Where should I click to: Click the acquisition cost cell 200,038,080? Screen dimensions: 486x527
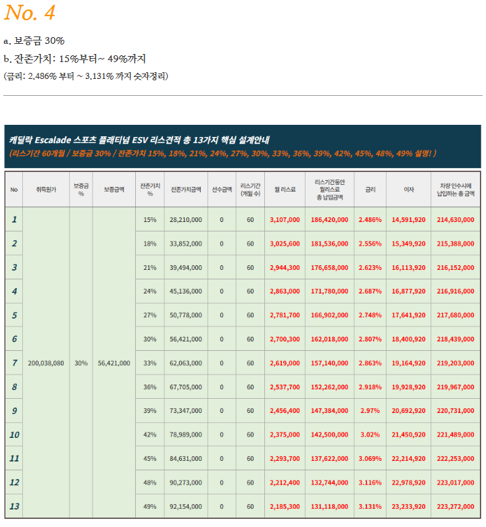tap(46, 363)
